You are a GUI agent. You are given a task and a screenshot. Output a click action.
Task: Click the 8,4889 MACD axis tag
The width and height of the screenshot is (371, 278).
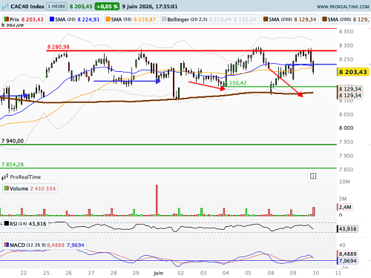pyautogui.click(x=347, y=254)
